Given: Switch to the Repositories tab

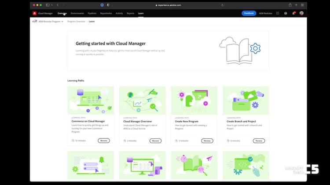Looking at the screenshot, I should click(x=106, y=13).
